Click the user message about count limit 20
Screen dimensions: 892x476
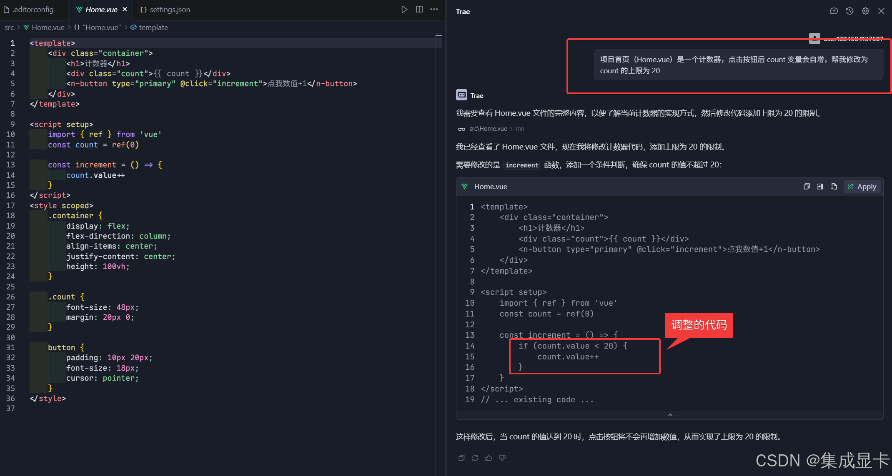(x=738, y=65)
